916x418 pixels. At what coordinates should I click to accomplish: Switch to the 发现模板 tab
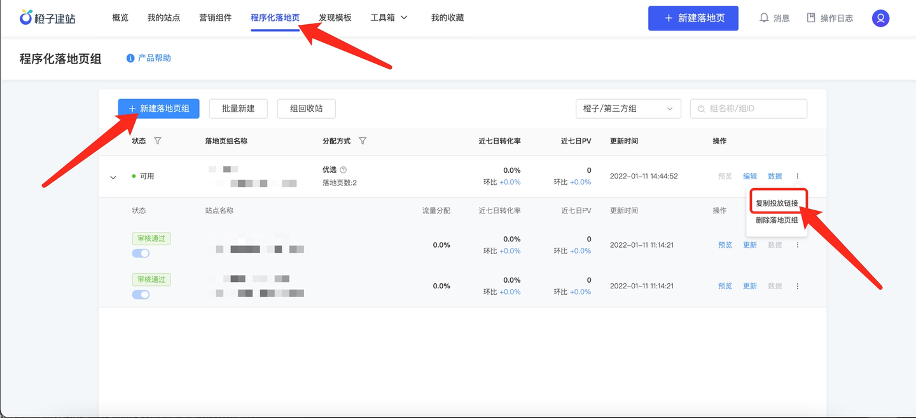(x=335, y=18)
